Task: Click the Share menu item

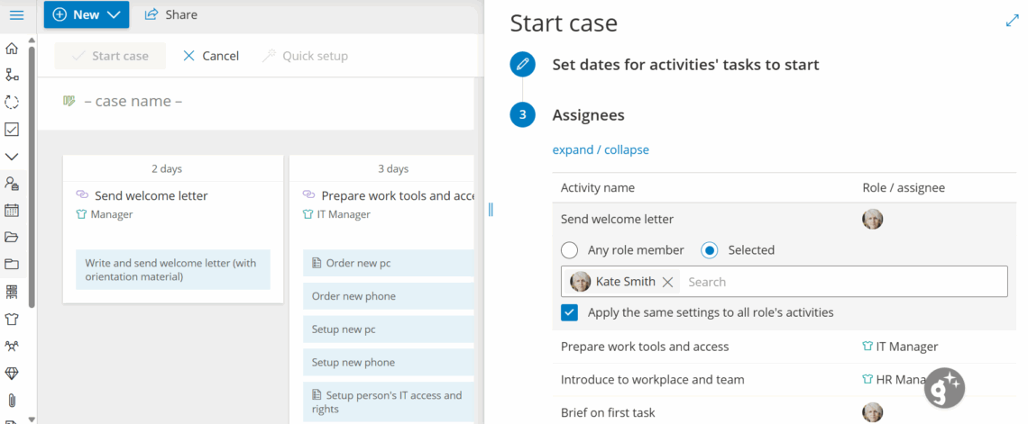Action: tap(171, 14)
